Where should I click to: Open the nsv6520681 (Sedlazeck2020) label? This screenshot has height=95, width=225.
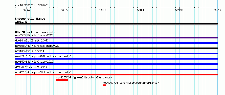click(x=35, y=62)
